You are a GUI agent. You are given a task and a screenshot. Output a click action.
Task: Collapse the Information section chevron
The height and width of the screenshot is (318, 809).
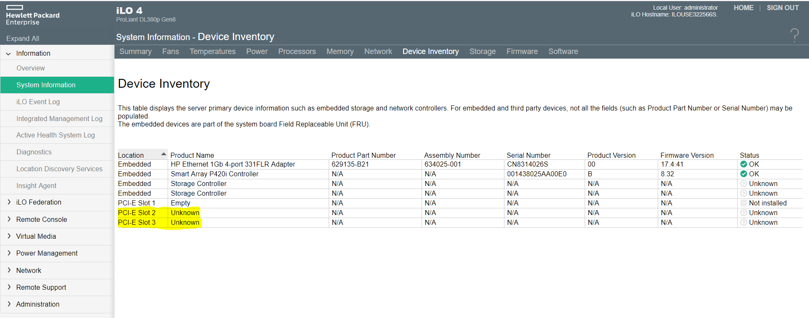coord(8,54)
